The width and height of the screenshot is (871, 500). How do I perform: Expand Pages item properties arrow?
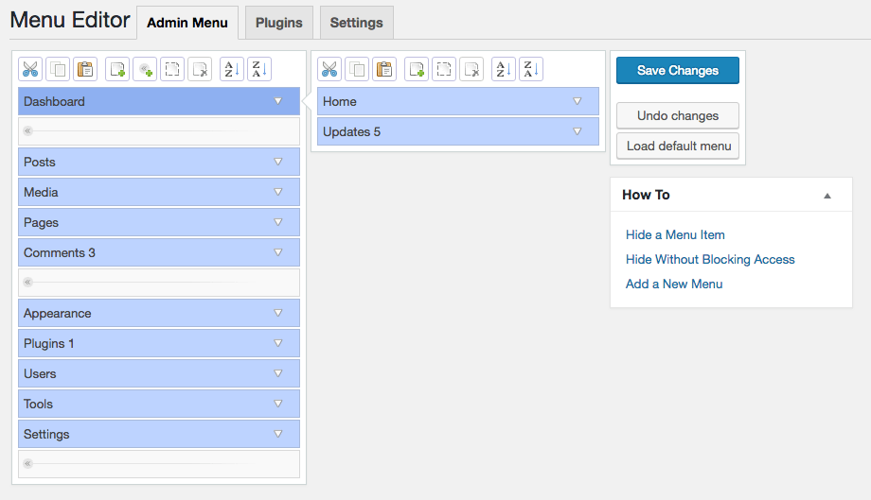coord(278,222)
